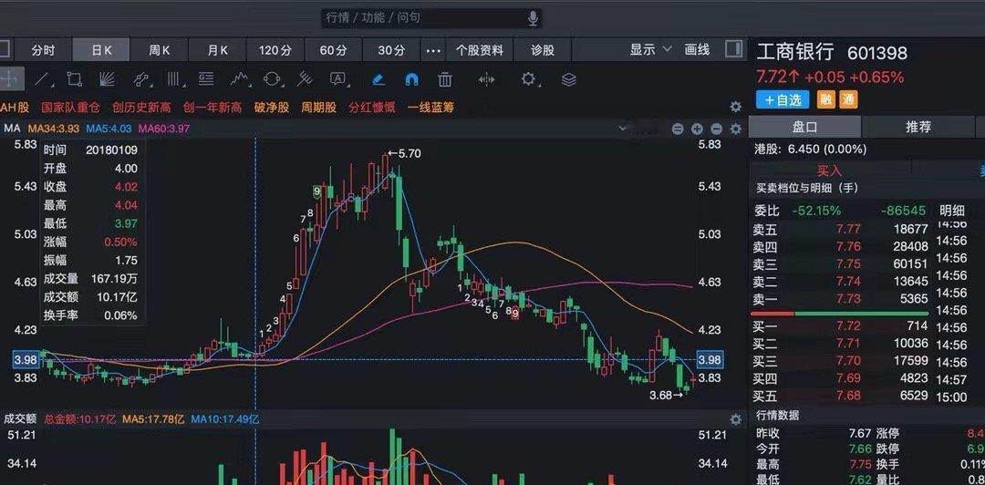This screenshot has height=485, width=985.
Task: Toggle the right side panel layout icon
Action: [732, 49]
